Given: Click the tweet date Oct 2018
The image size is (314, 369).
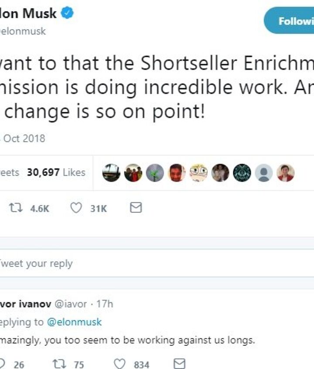Looking at the screenshot, I should coord(24,138).
